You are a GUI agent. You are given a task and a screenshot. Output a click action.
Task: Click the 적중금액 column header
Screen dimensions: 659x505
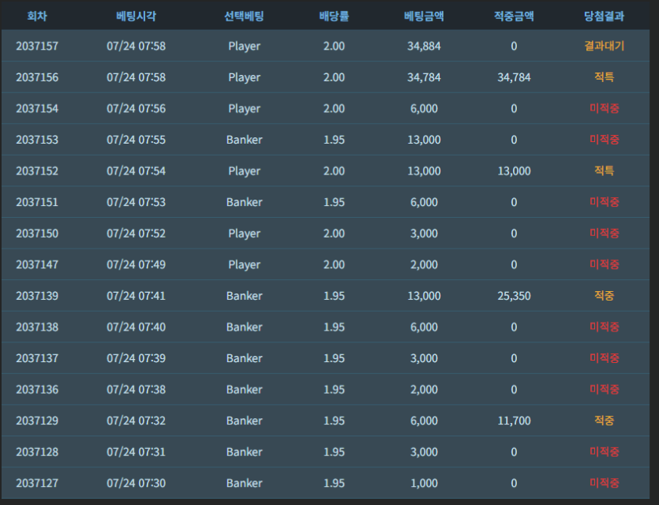point(514,17)
